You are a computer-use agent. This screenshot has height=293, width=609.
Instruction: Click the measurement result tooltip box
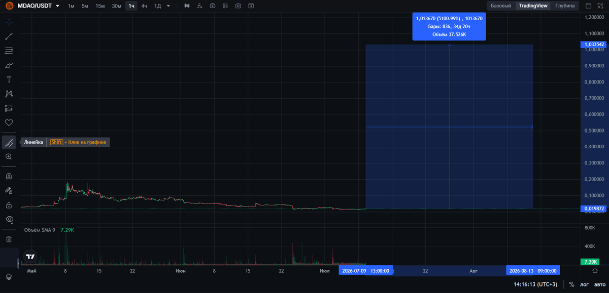449,26
